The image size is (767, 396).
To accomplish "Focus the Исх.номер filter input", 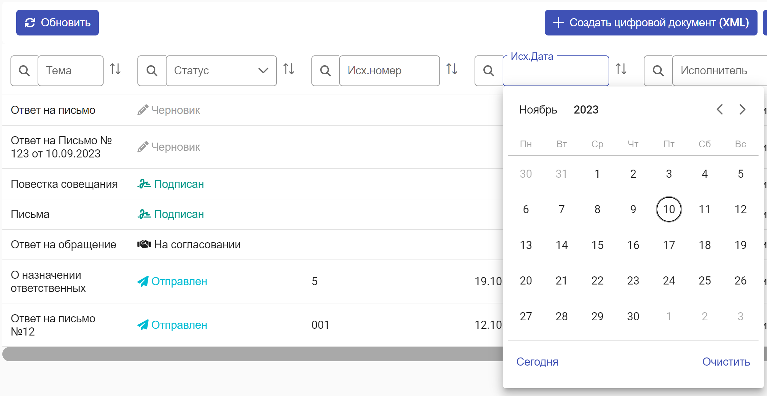I will click(390, 71).
